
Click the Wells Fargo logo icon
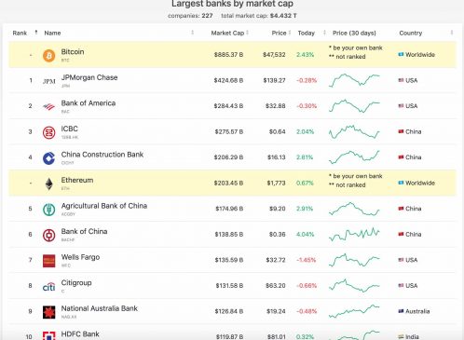click(x=48, y=261)
